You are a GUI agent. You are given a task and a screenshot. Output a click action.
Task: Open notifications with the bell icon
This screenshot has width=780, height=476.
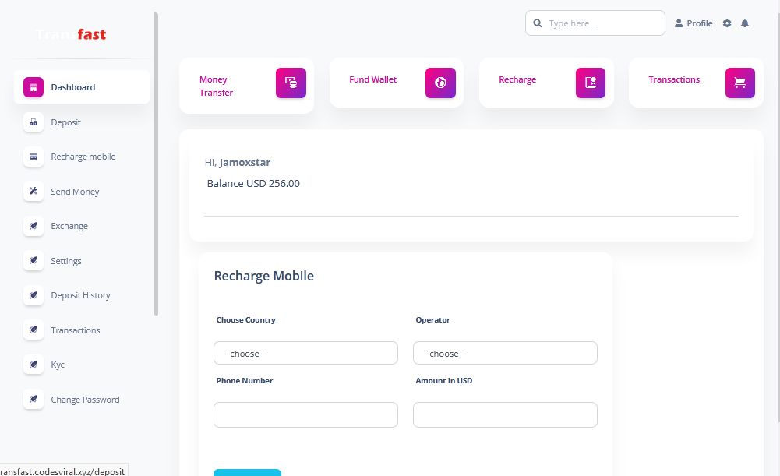[745, 23]
